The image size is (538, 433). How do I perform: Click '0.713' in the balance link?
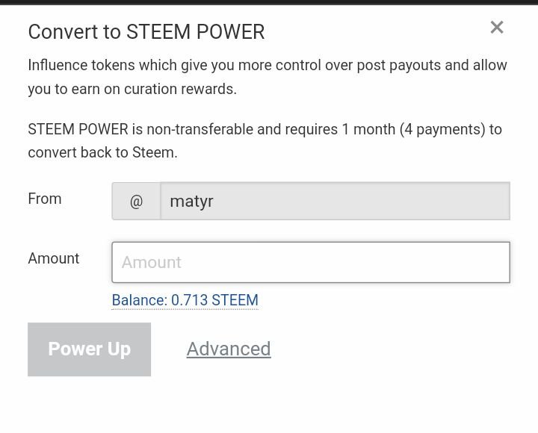click(x=189, y=300)
